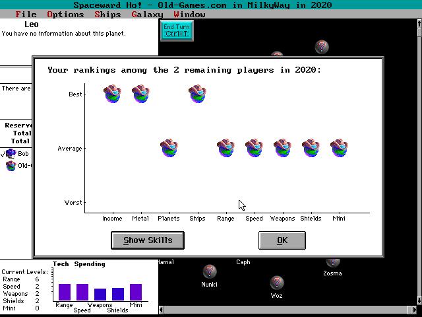422x317 pixels.
Task: Adjust the Shields tech spending bar
Action: click(118, 294)
